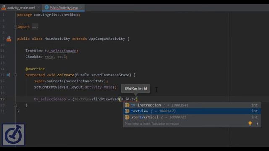Expand the folded import block
This screenshot has width=269, height=151.
click(15, 27)
